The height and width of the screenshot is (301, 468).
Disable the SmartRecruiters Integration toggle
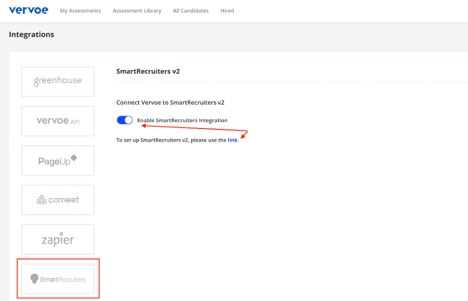pyautogui.click(x=124, y=120)
